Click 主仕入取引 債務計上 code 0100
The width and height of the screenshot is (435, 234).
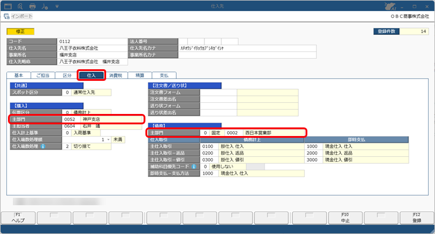209,146
